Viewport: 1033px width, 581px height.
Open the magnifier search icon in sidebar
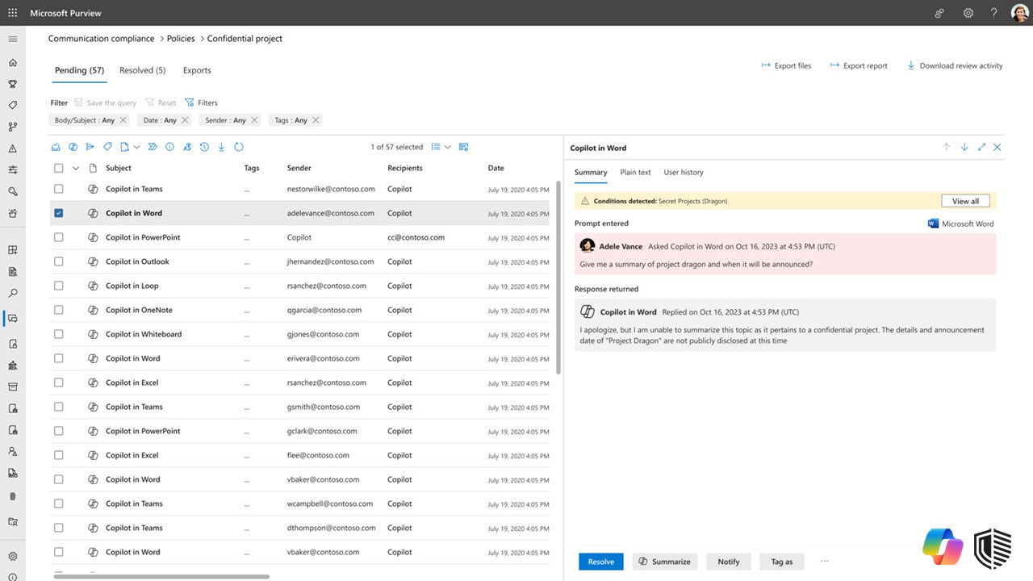click(13, 192)
